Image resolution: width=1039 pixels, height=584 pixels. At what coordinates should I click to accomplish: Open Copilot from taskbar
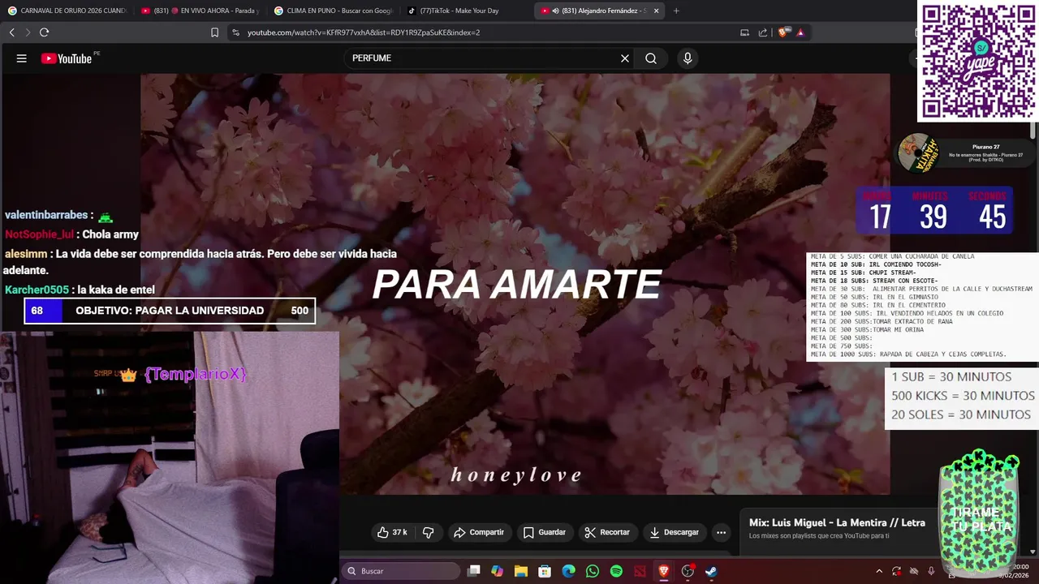point(498,571)
